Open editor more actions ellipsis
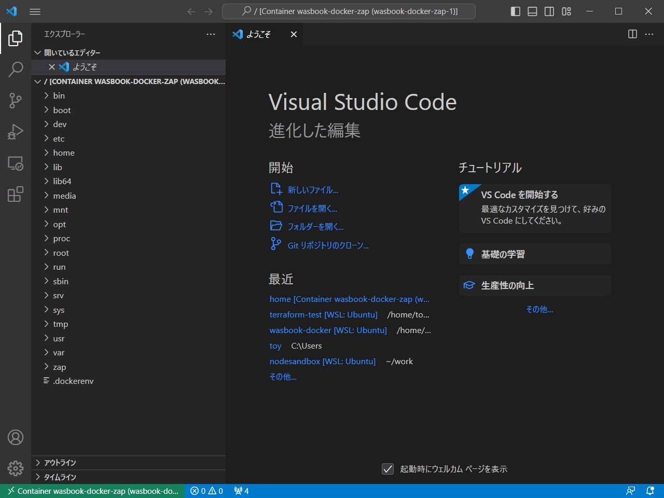This screenshot has height=498, width=664. [x=649, y=34]
